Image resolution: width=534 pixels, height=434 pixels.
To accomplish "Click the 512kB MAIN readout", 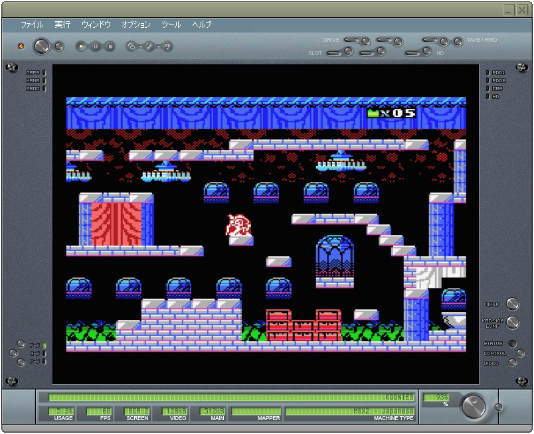I will pyautogui.click(x=213, y=411).
